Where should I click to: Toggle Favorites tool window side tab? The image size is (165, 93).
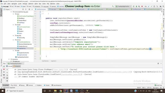tap(1, 73)
